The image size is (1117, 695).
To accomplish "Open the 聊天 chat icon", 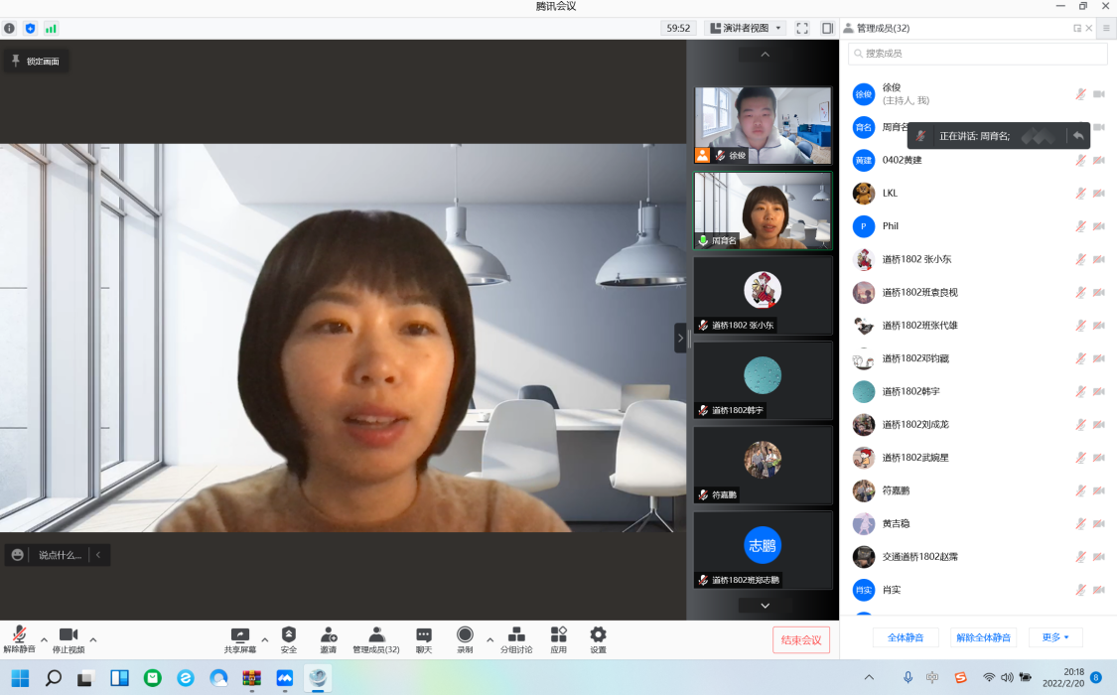I will (x=424, y=635).
